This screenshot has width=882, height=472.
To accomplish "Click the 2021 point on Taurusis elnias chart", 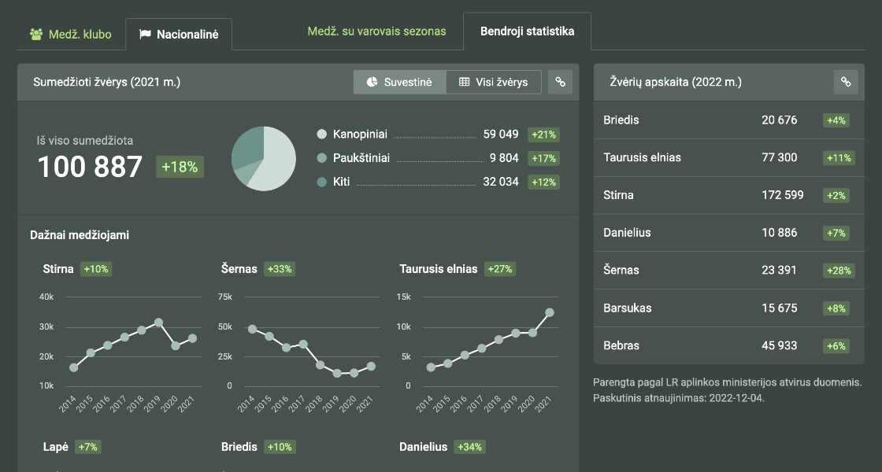I will (550, 312).
